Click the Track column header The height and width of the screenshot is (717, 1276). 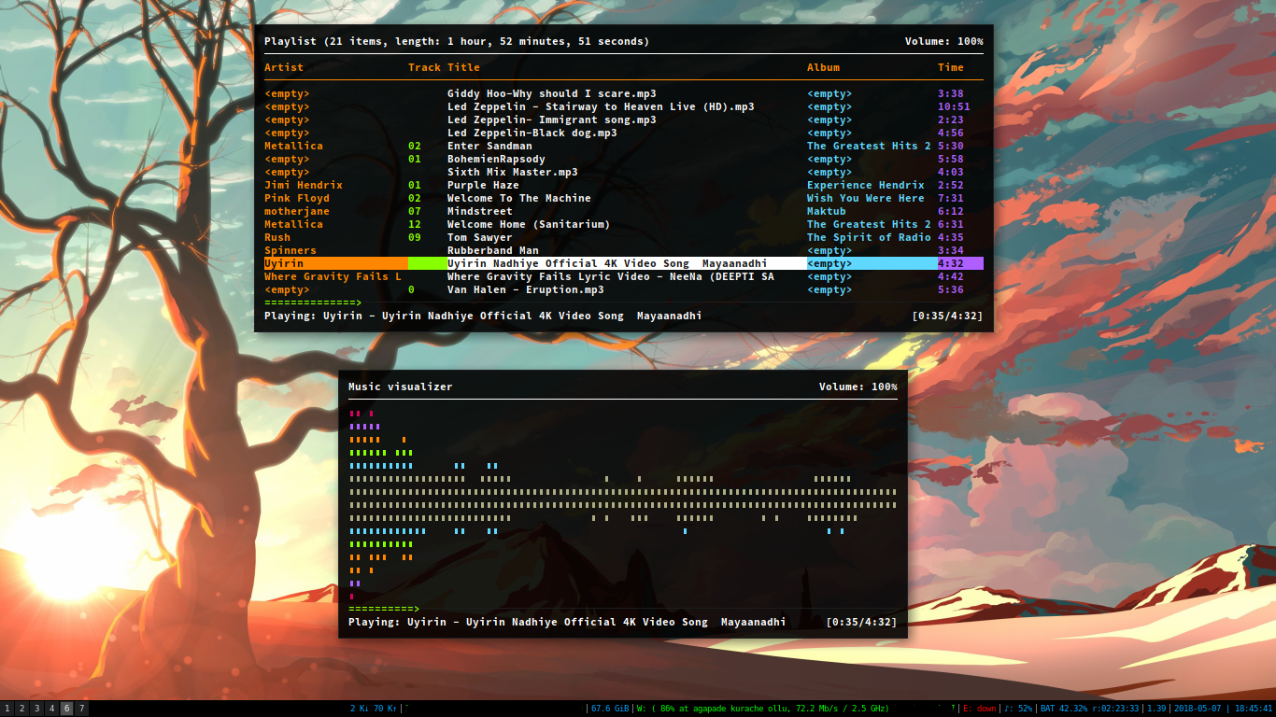[x=424, y=67]
